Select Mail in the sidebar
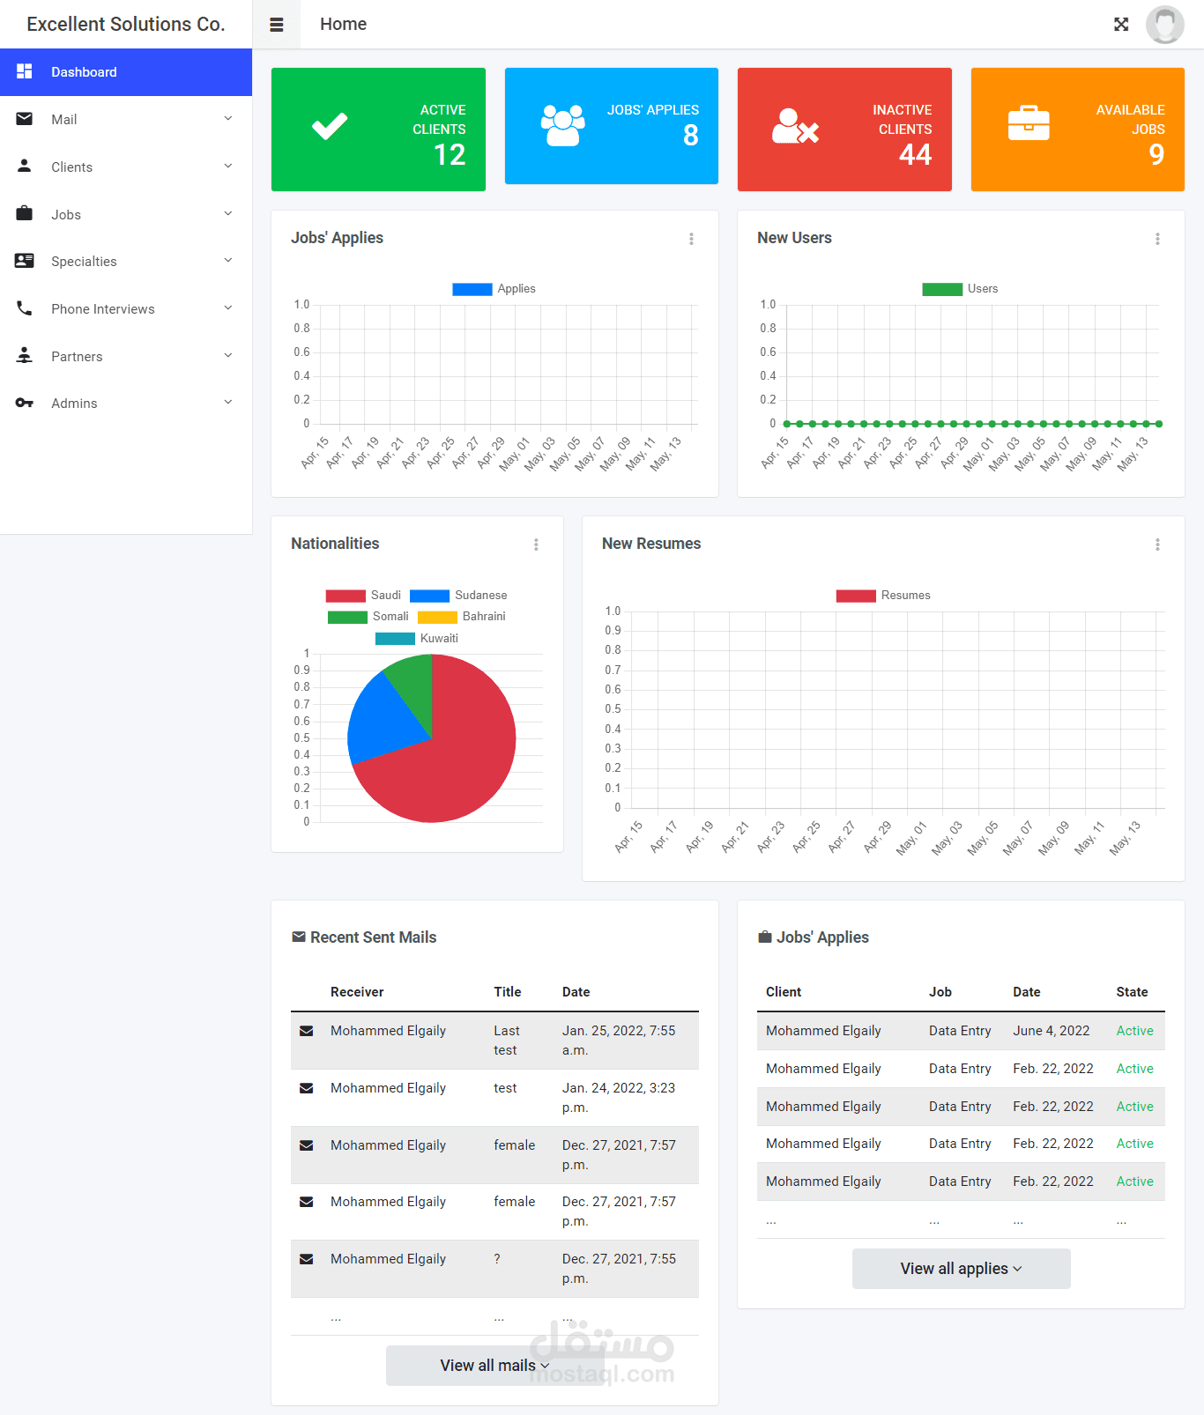1204x1415 pixels. pyautogui.click(x=126, y=119)
